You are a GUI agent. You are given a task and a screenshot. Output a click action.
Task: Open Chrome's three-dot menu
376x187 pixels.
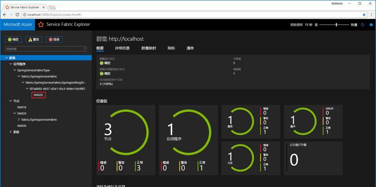coord(371,14)
